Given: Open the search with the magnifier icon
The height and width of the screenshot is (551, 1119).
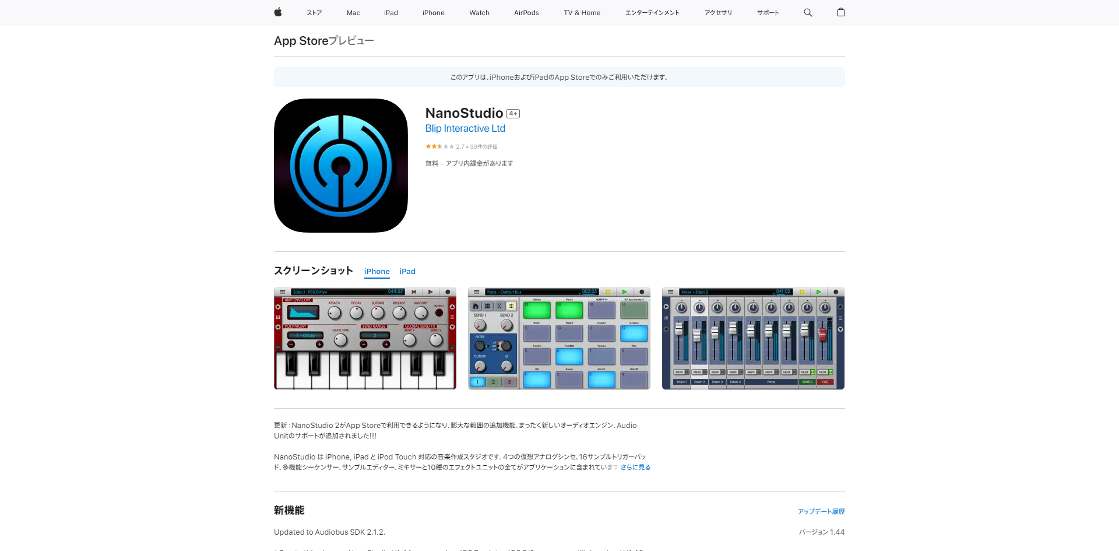Looking at the screenshot, I should [808, 12].
